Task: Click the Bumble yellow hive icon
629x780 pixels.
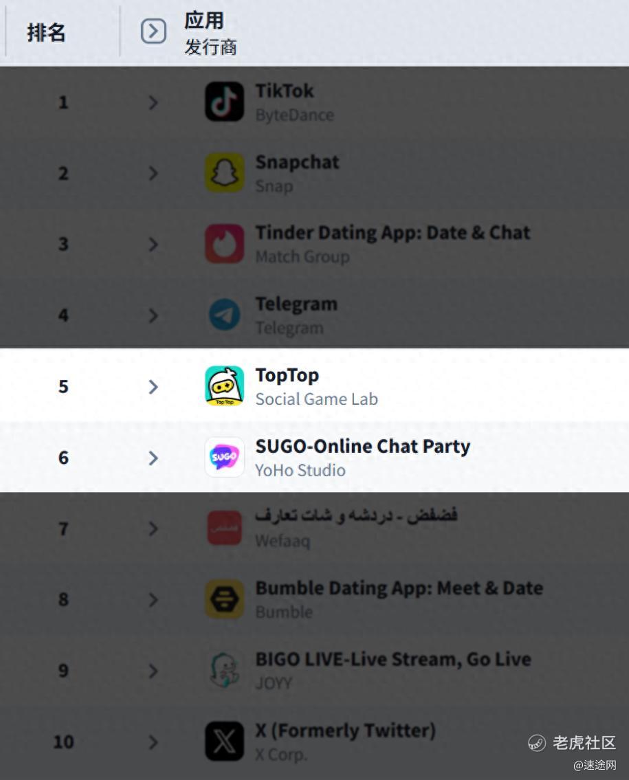Action: 224,599
